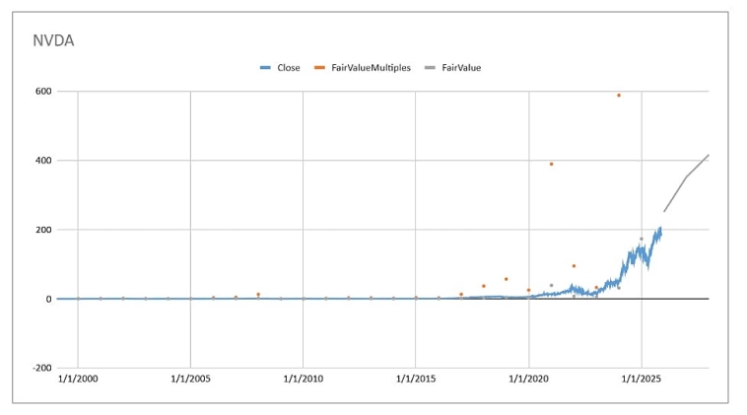Click the FairValueMultiples legend entry
Viewport: 747px width, 415px height.
click(362, 68)
